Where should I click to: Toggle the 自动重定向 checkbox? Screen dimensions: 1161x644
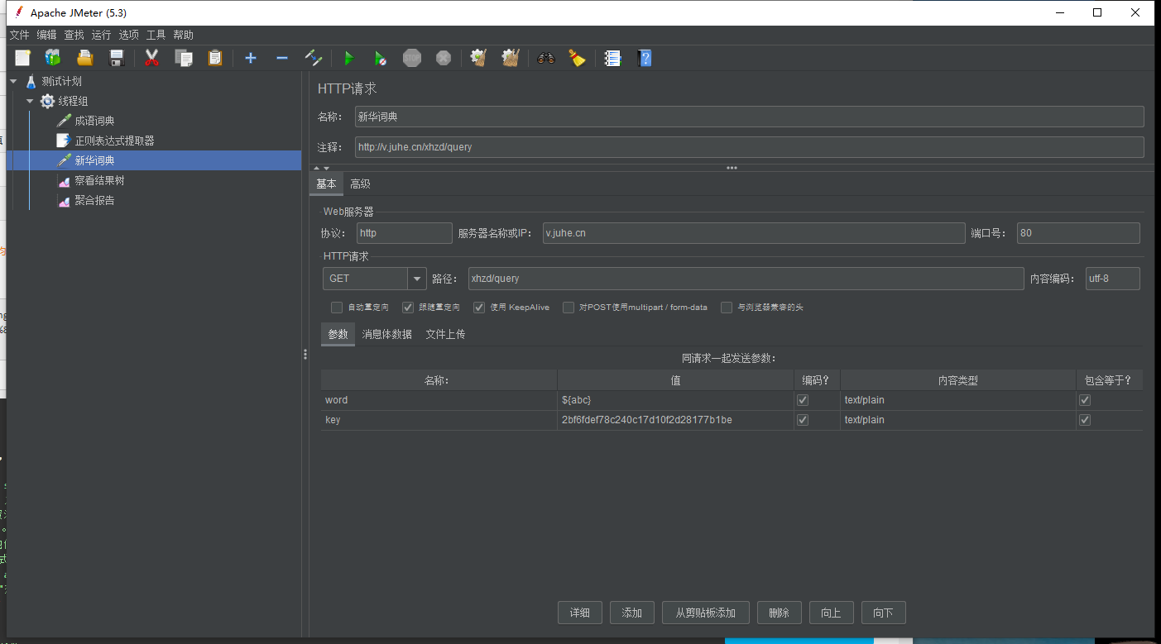pos(337,308)
